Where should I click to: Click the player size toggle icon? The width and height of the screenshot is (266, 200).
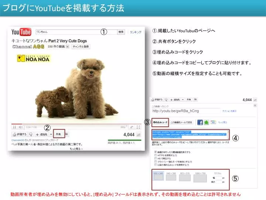[x=132, y=127]
